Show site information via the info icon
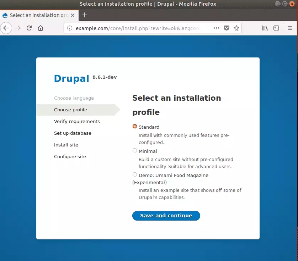 (x=70, y=28)
